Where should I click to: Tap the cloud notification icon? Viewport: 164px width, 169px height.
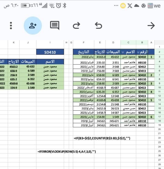[x=137, y=5]
